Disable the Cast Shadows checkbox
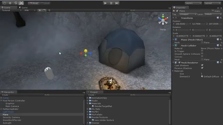The image size is (223, 125). [x=202, y=65]
